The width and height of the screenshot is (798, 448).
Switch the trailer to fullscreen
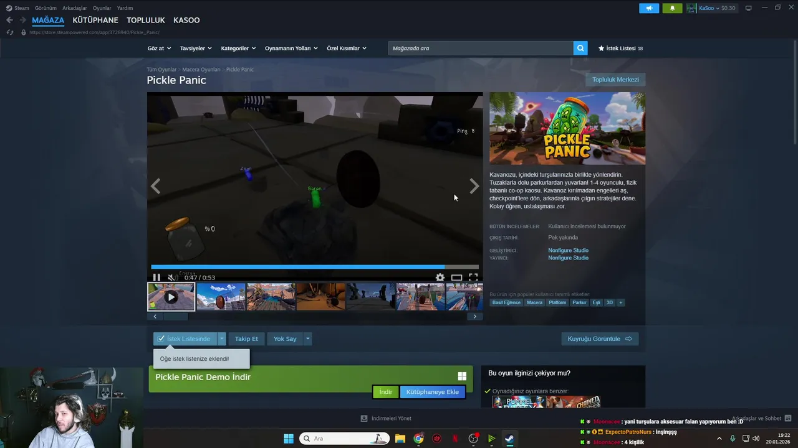(473, 278)
